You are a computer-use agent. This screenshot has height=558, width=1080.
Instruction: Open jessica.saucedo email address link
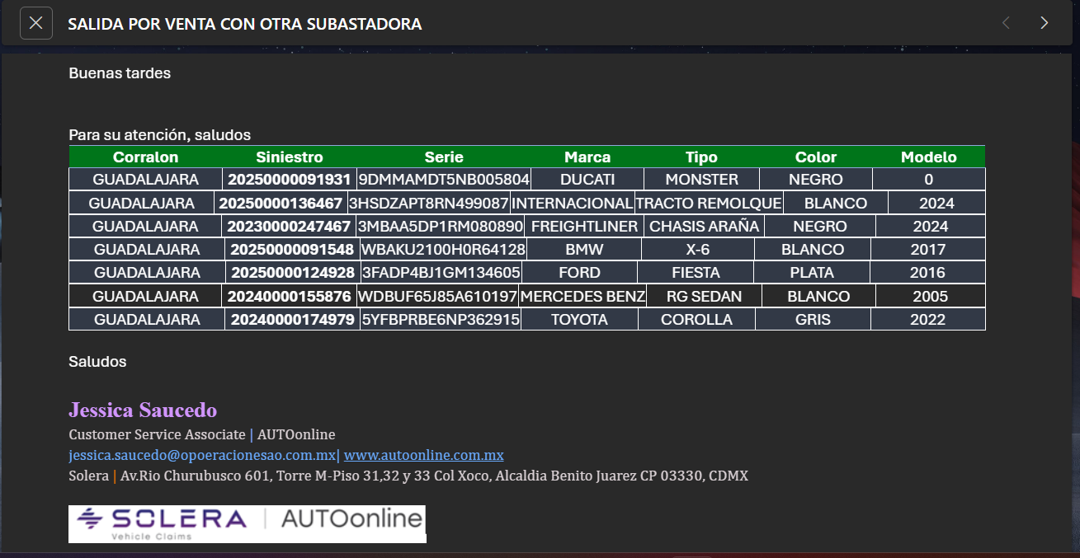[x=202, y=455]
